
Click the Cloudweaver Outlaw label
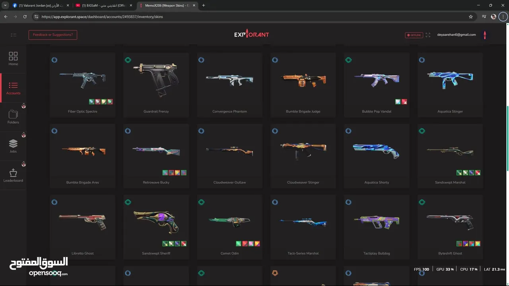pyautogui.click(x=229, y=182)
